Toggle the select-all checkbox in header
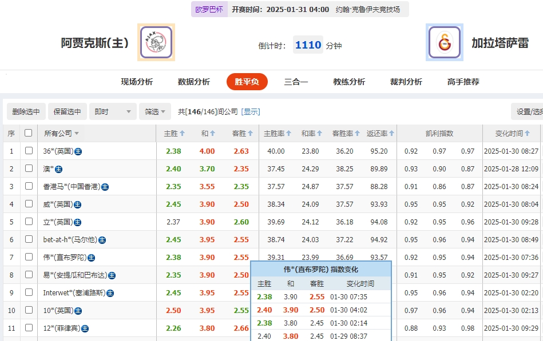 point(27,133)
